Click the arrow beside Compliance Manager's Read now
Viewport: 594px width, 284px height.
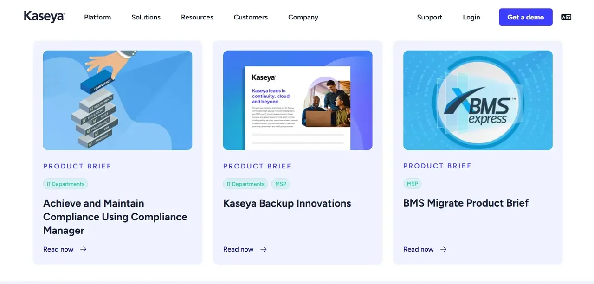coord(84,249)
